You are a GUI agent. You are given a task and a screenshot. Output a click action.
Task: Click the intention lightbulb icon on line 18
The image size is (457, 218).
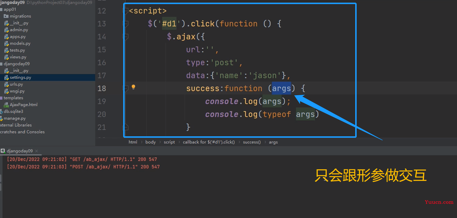pyautogui.click(x=133, y=87)
